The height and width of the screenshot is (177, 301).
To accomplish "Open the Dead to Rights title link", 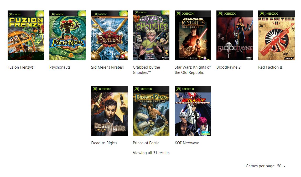I will [x=104, y=143].
